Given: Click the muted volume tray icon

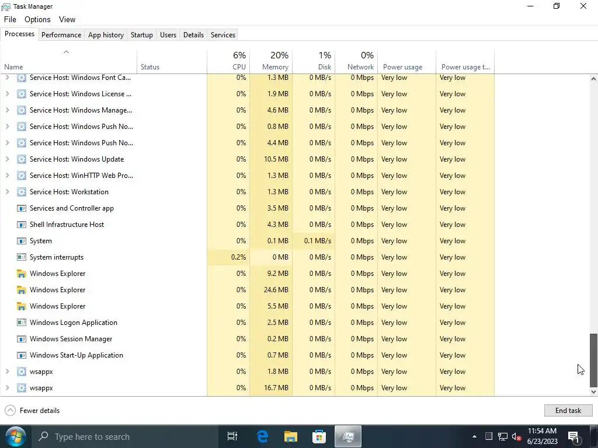Looking at the screenshot, I should pos(517,436).
